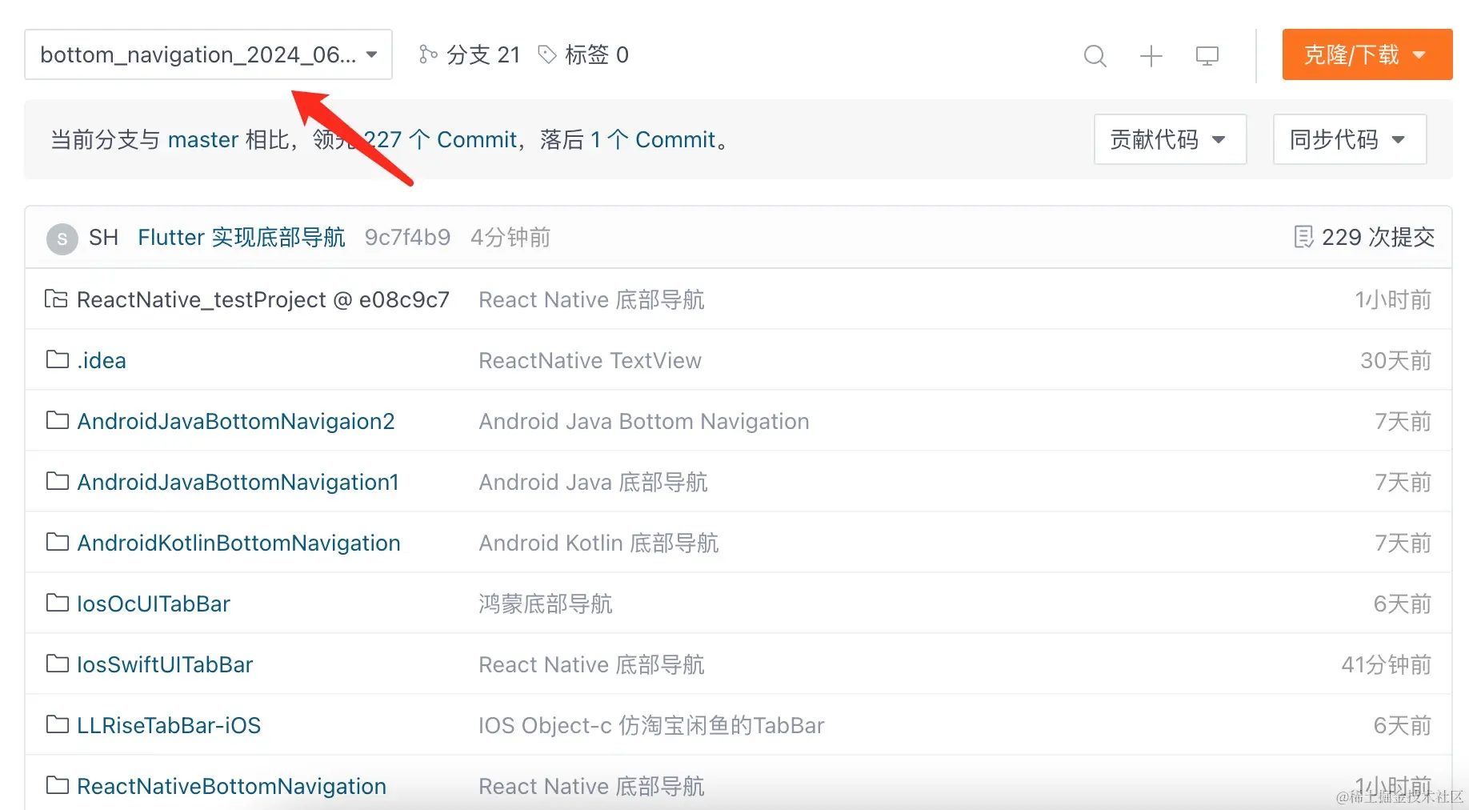Click the SH user avatar
Screen dimensions: 1469x810
(62, 239)
